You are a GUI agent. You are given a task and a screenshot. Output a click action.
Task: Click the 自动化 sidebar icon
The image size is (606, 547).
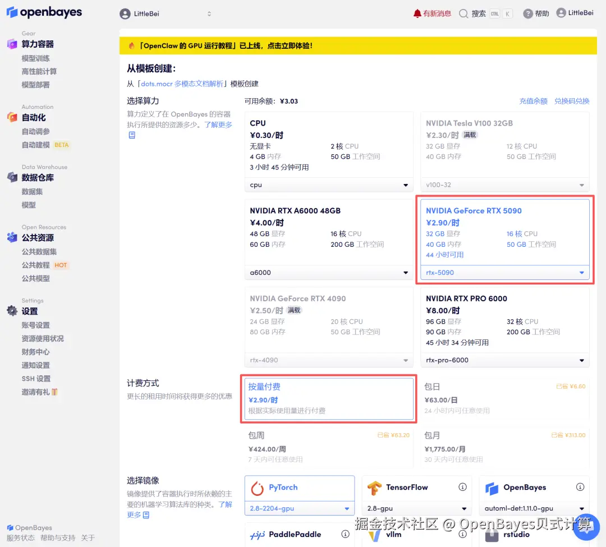tap(12, 117)
